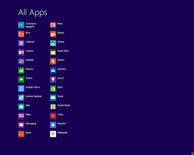
Task: Click the "Store" label text
Action: [x=60, y=87]
